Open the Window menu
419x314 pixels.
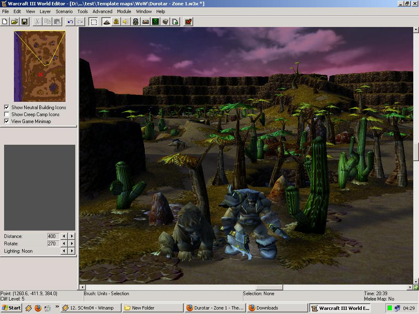click(144, 11)
